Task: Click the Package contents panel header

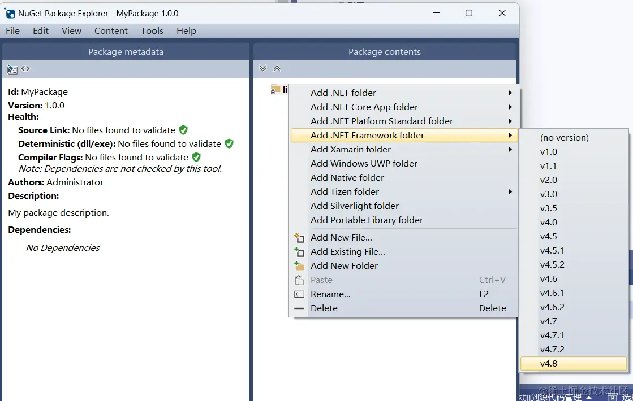Action: coord(385,51)
